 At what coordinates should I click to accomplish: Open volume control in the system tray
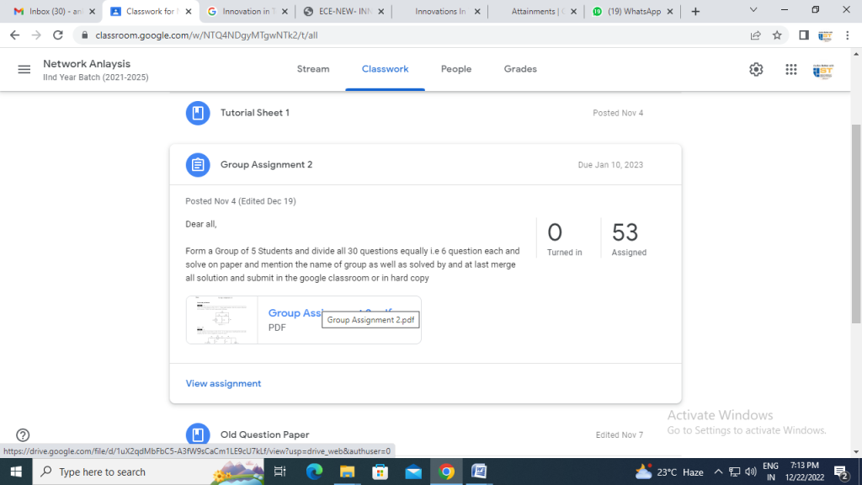[x=750, y=472]
